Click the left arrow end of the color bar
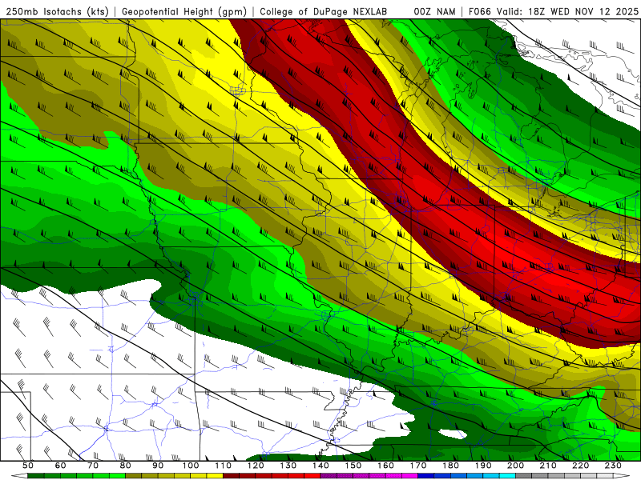Screen dimensions: 641x480 (19, 476)
